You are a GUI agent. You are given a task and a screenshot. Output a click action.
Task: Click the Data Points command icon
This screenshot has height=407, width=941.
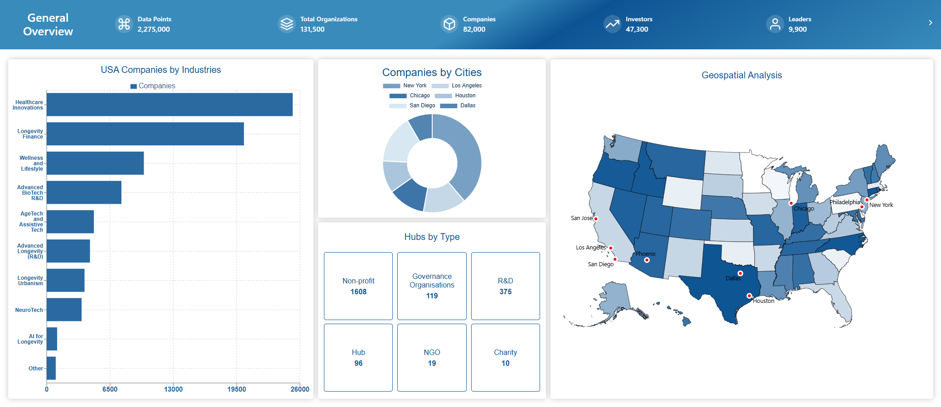pos(124,24)
